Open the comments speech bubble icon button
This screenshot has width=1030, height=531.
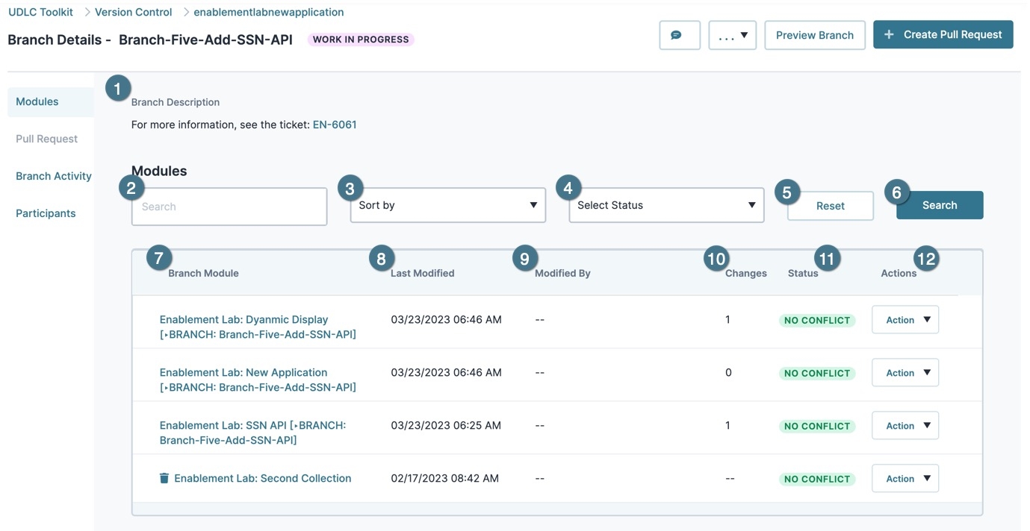click(679, 35)
